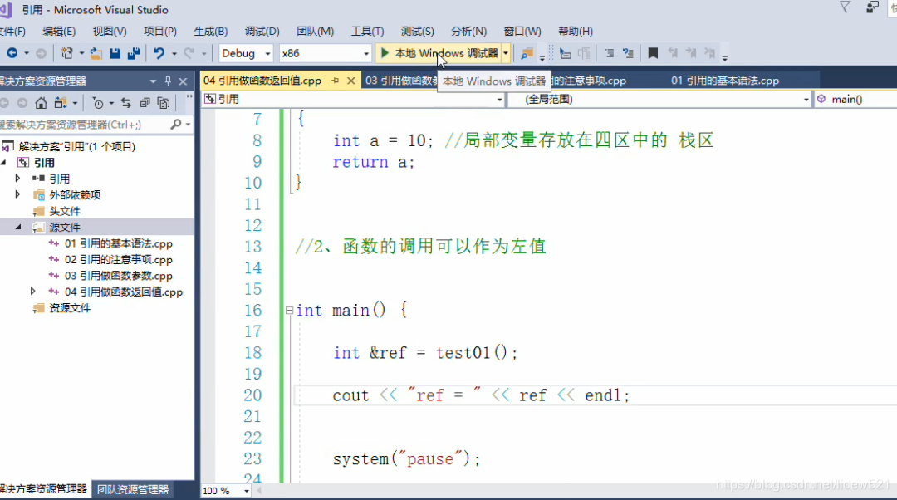Open the 团队(M) menu
The width and height of the screenshot is (897, 500).
point(316,31)
